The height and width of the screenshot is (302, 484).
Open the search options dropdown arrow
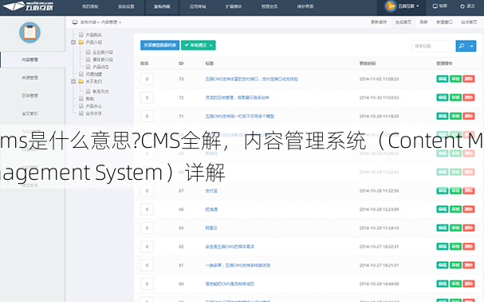point(472,46)
